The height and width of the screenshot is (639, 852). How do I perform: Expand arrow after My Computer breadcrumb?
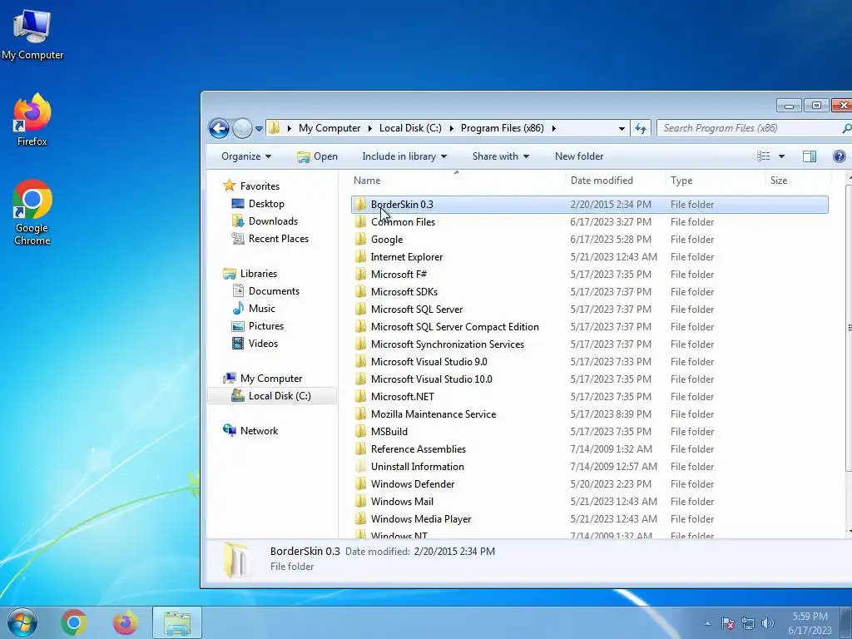pyautogui.click(x=369, y=129)
